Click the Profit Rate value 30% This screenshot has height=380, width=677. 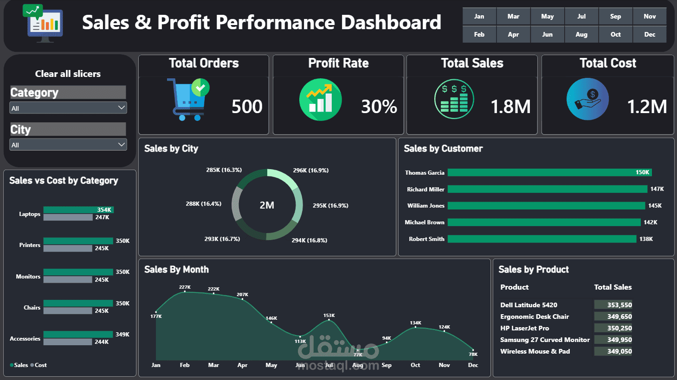coord(379,107)
